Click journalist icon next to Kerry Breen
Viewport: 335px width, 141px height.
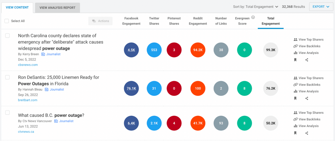point(43,54)
